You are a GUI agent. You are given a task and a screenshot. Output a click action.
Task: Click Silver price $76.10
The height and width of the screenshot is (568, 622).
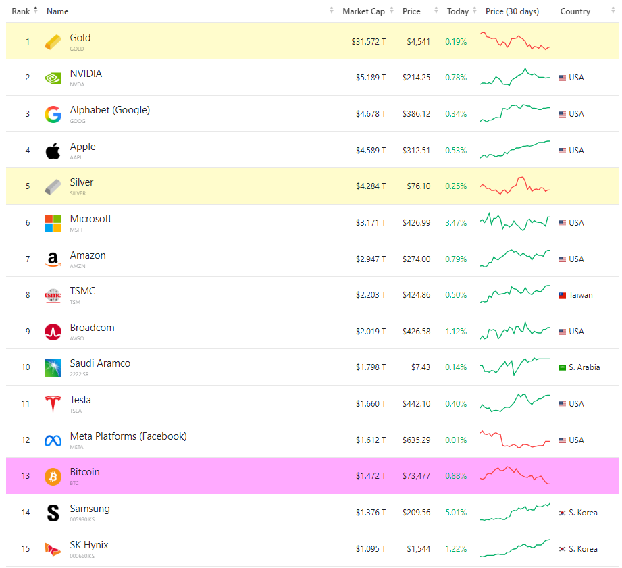pyautogui.click(x=419, y=186)
